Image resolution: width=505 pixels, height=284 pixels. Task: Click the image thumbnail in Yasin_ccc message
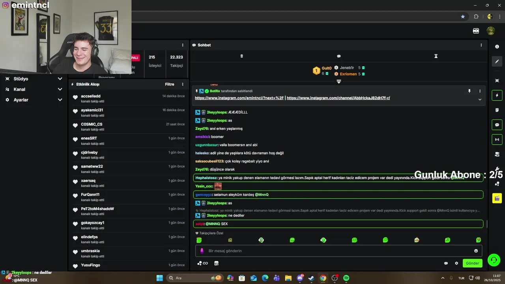(x=218, y=186)
